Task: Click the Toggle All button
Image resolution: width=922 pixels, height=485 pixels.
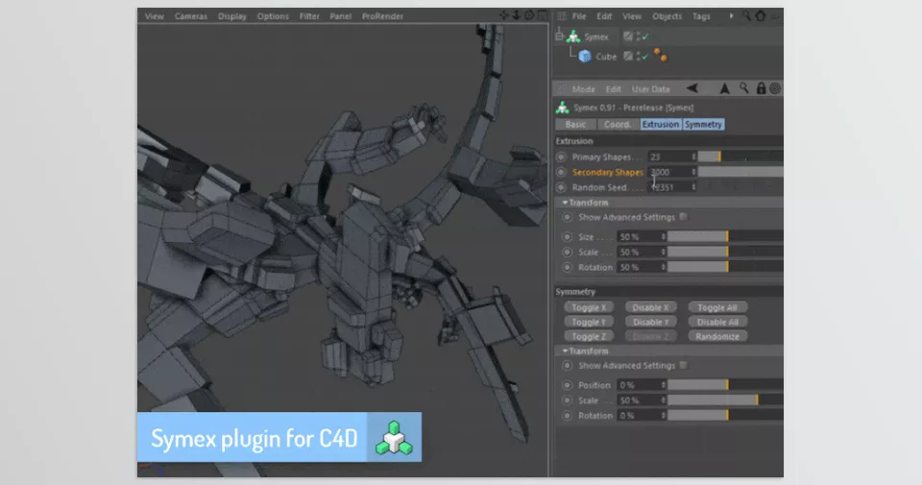Action: click(717, 307)
